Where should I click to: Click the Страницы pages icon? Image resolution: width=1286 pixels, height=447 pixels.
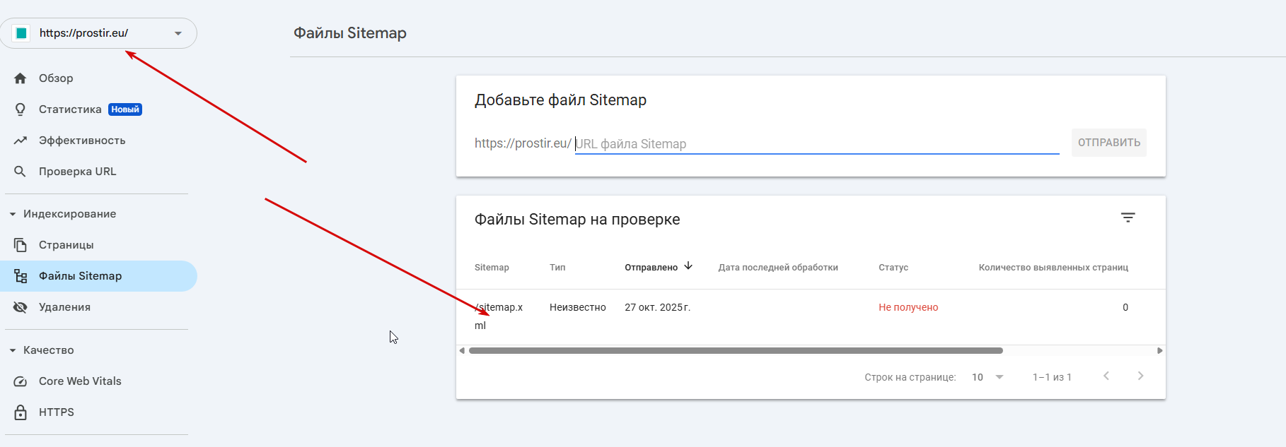point(21,245)
